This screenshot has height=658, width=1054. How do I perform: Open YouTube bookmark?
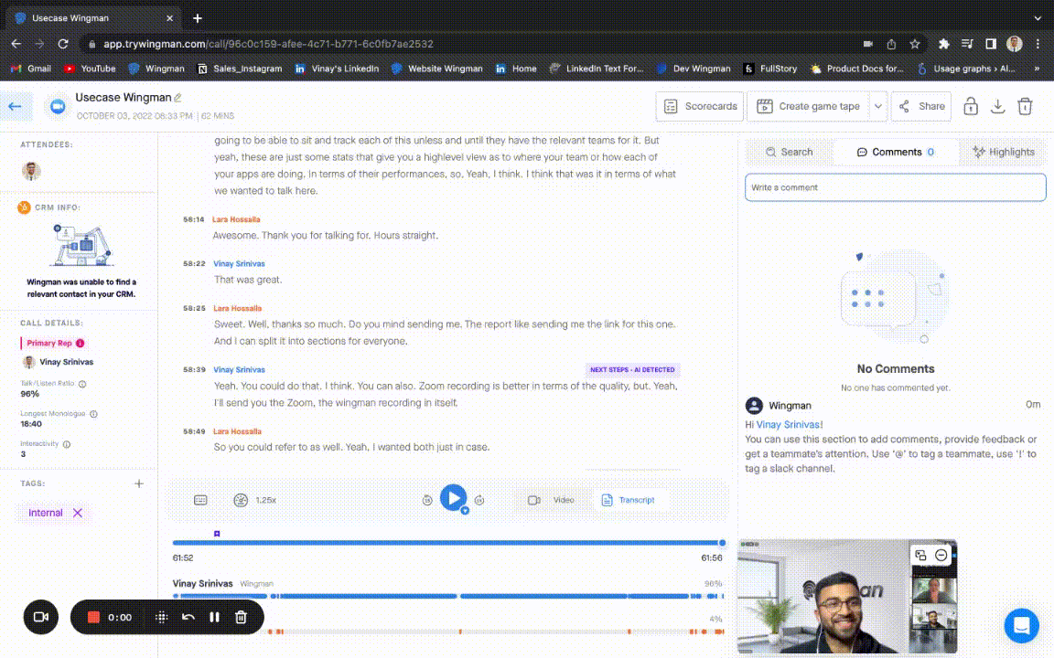point(90,69)
